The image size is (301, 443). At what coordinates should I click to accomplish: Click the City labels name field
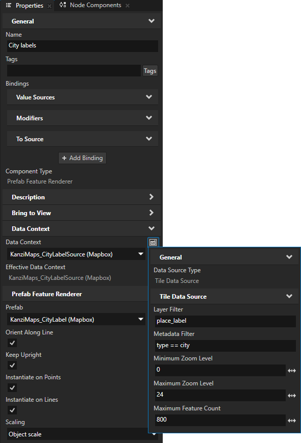coord(82,45)
